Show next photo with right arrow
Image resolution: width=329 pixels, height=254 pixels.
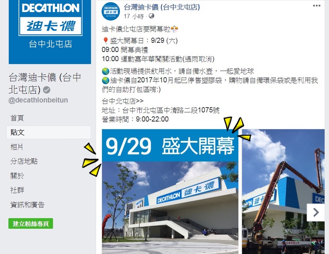(x=316, y=212)
